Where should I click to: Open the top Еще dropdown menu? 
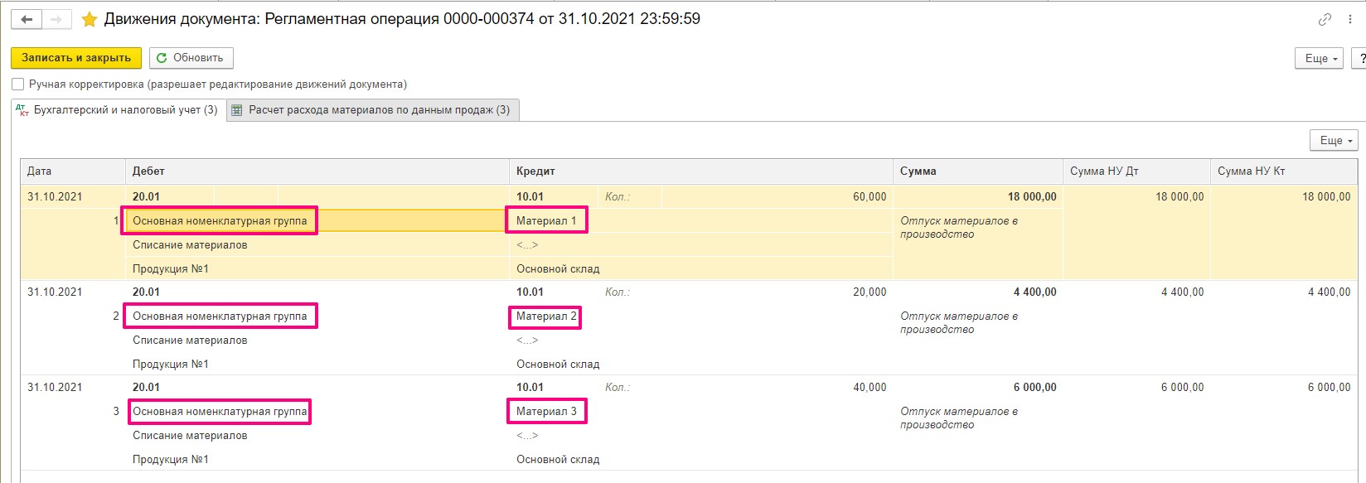(1319, 58)
